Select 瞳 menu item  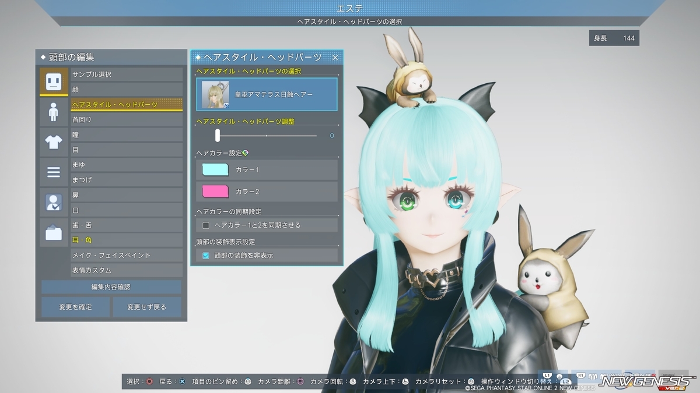tap(127, 134)
